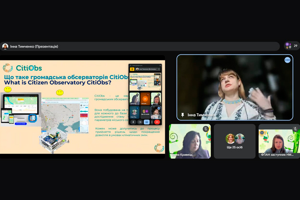Open the participant list showing 29 people
The height and width of the screenshot is (200, 300).
click(292, 46)
